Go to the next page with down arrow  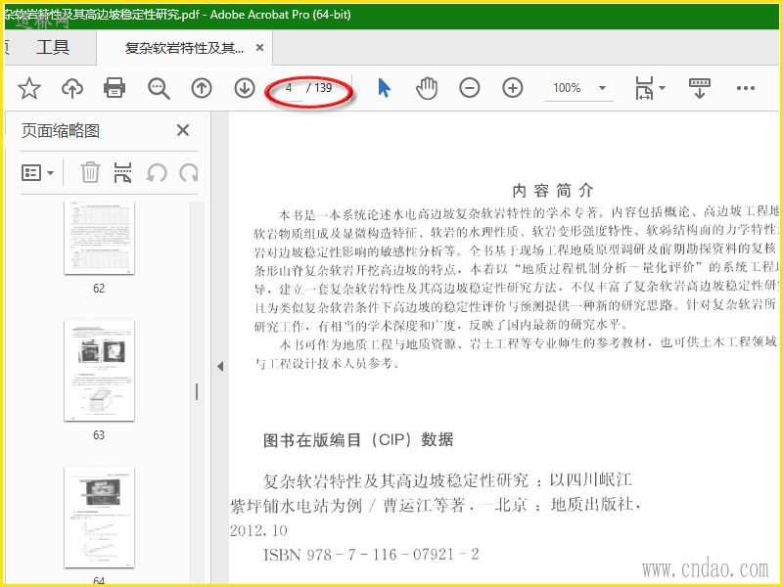[x=245, y=88]
